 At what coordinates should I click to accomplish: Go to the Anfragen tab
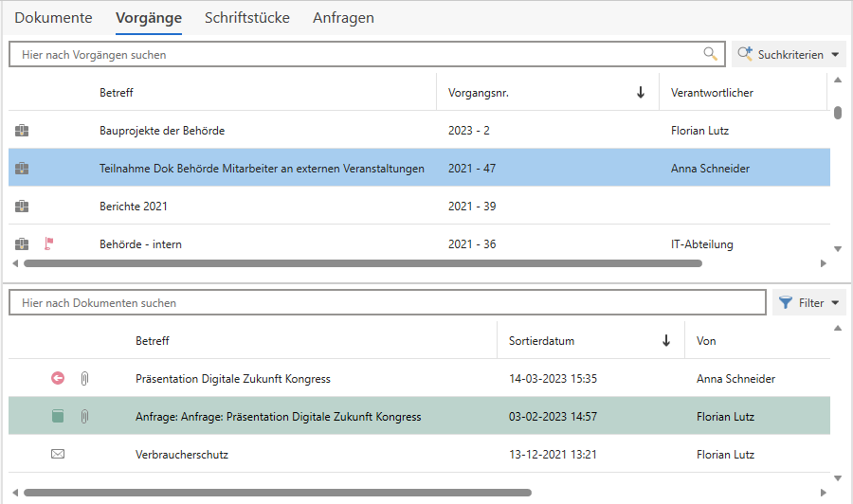coord(343,18)
